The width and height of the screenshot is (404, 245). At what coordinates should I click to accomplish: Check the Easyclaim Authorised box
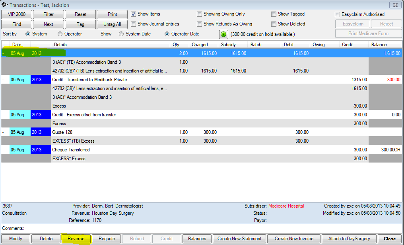tap(337, 14)
